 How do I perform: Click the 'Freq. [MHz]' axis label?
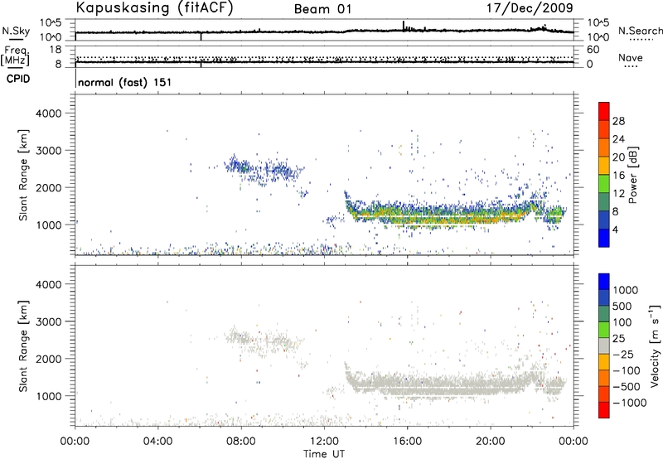[x=16, y=56]
